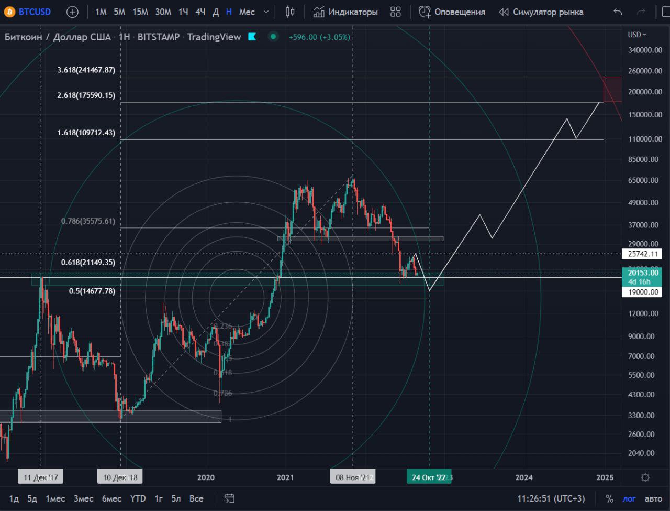This screenshot has width=670, height=511.
Task: Start the Симулятор рынка replay
Action: [541, 12]
